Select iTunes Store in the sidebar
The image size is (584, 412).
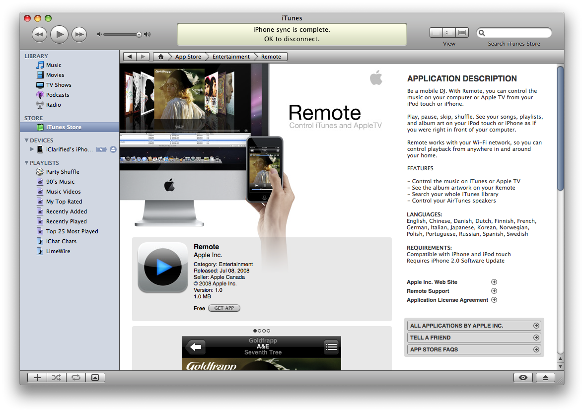pyautogui.click(x=70, y=127)
